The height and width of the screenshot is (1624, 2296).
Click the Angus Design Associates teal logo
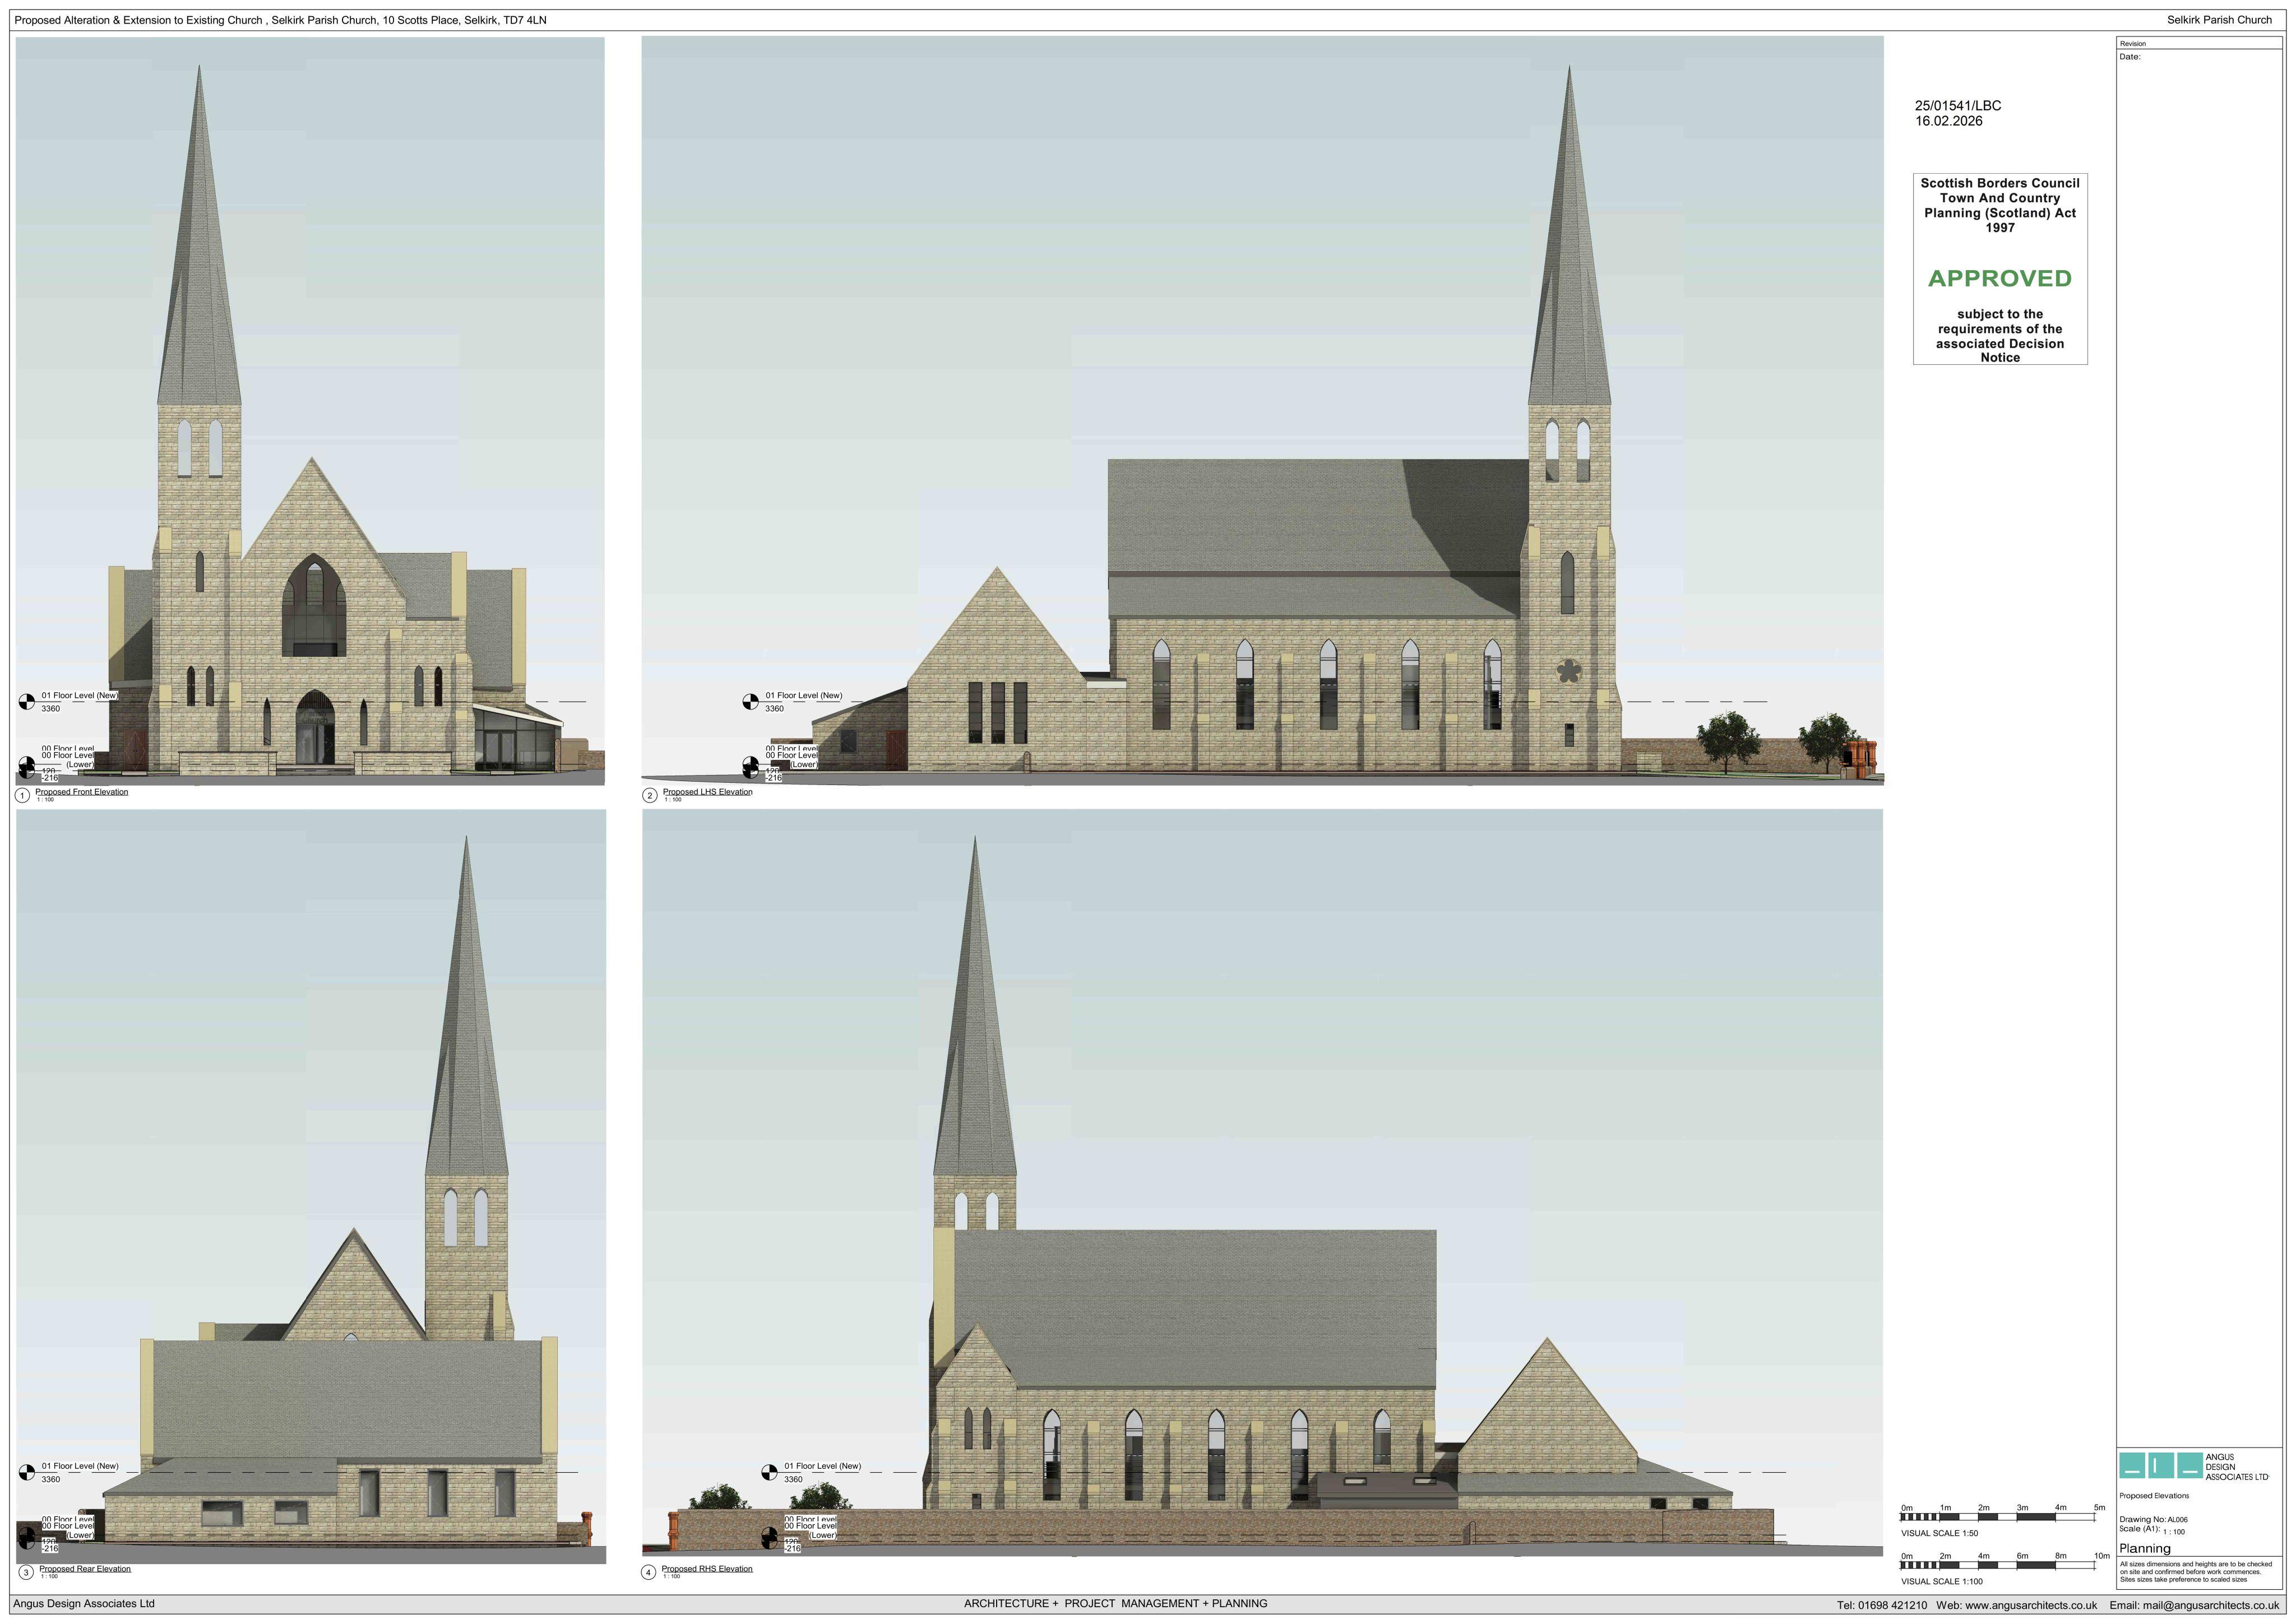tap(2160, 1465)
